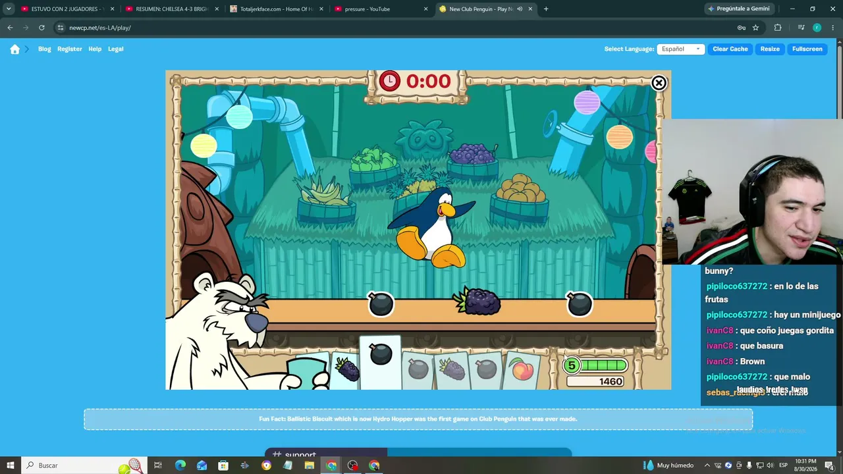The width and height of the screenshot is (843, 474).
Task: View site information for newcp.net
Action: pyautogui.click(x=61, y=28)
